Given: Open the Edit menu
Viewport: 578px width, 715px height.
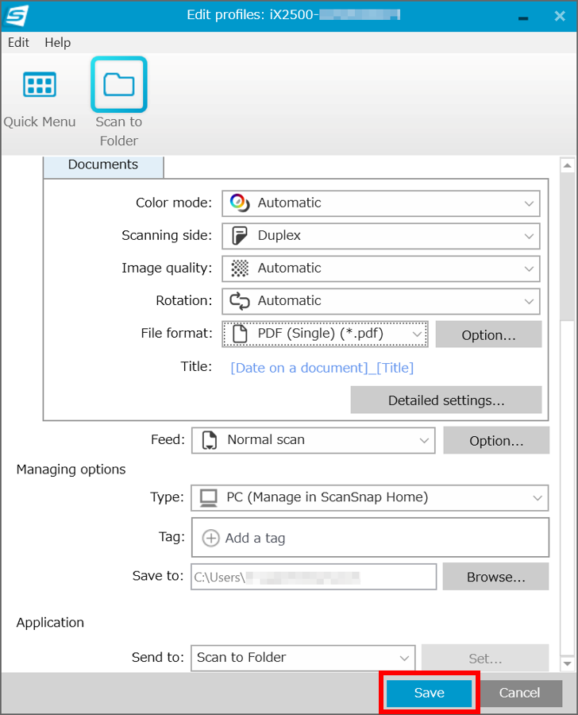Looking at the screenshot, I should [x=18, y=42].
